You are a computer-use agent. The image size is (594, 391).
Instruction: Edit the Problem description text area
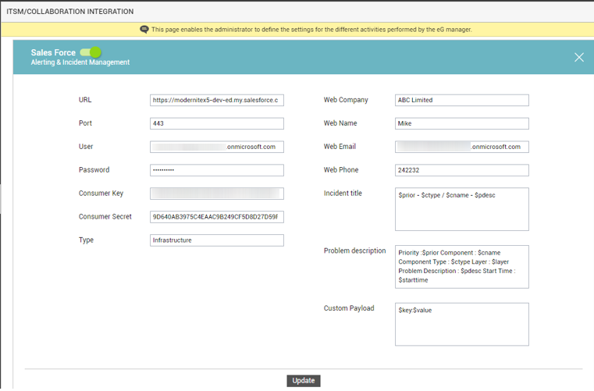(x=462, y=267)
